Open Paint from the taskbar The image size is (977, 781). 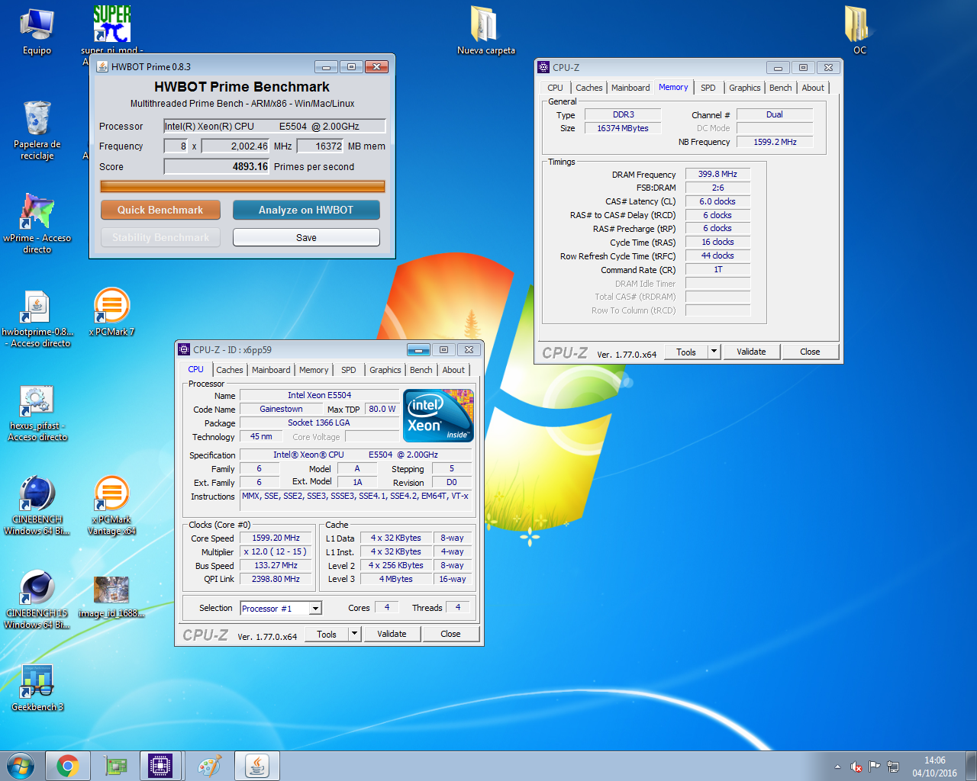pos(208,766)
